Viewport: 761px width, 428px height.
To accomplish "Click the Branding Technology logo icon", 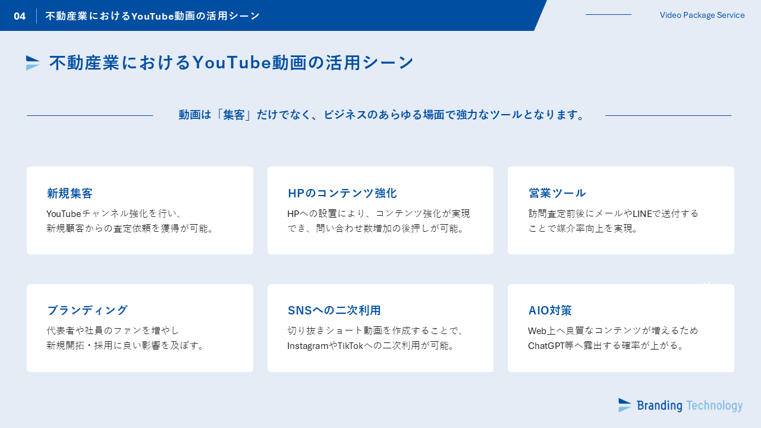I will (624, 405).
